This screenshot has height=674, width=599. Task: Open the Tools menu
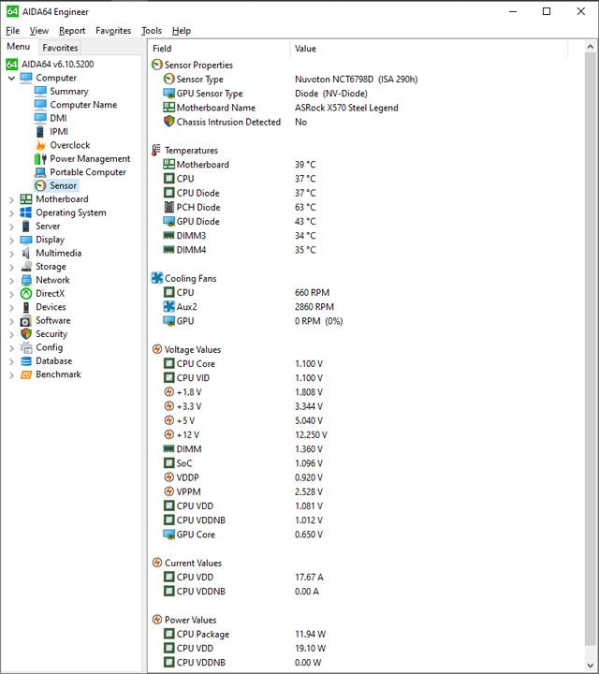[152, 31]
